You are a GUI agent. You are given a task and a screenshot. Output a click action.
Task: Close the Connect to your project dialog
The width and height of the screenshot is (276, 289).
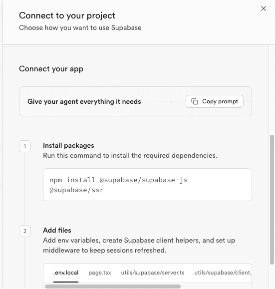click(264, 8)
